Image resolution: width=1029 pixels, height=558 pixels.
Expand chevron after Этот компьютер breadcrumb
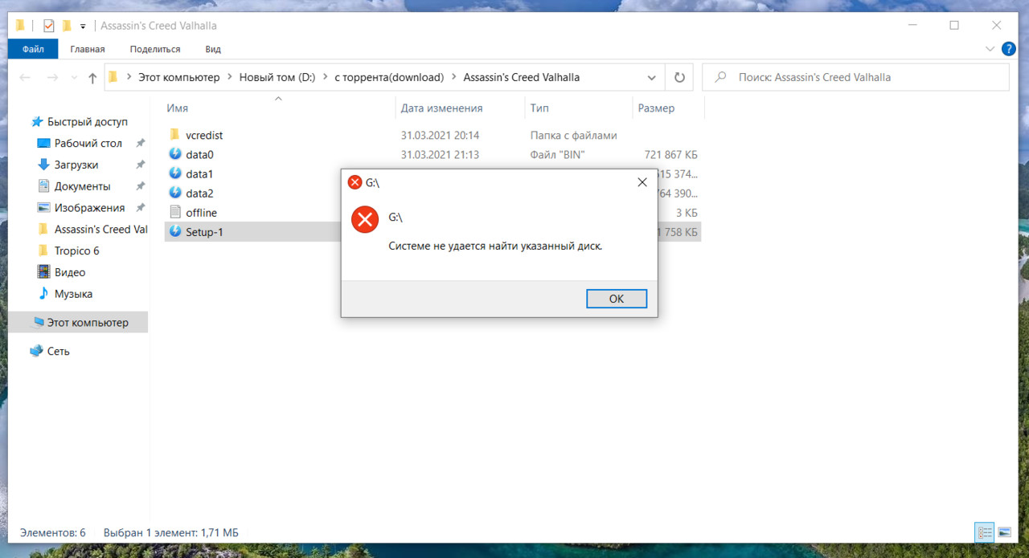[x=230, y=77]
